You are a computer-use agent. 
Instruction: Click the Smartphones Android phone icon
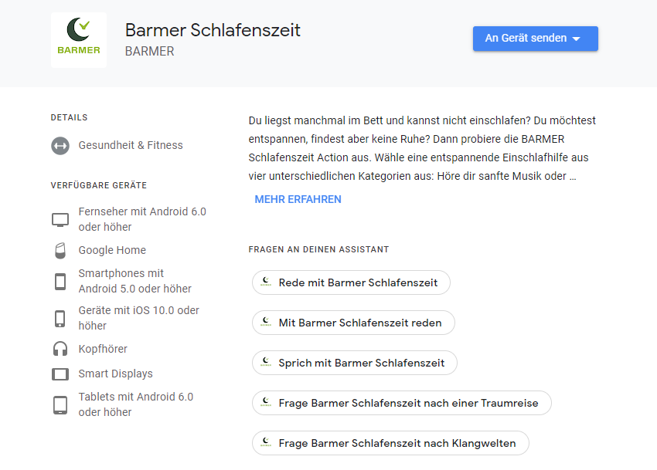pos(60,282)
